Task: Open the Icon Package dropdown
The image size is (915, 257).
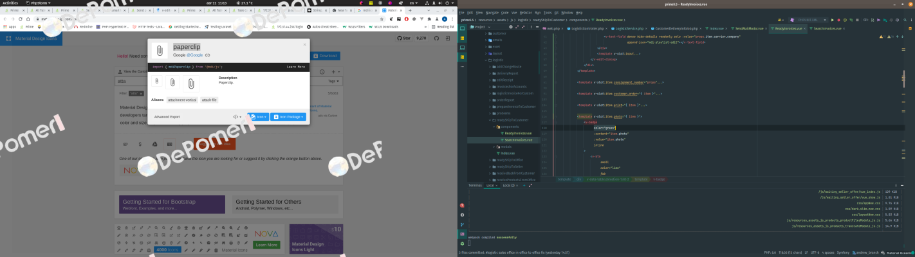Action: tap(288, 117)
